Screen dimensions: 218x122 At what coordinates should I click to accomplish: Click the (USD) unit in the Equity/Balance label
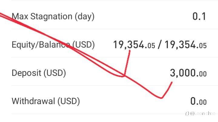(84, 45)
